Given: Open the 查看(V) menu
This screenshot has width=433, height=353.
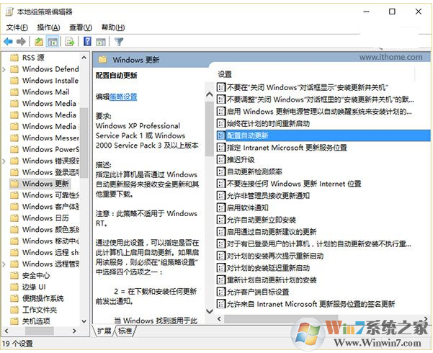Looking at the screenshot, I should [x=81, y=27].
